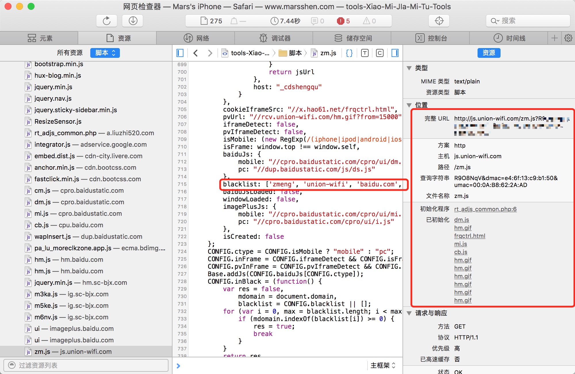
Task: Open the frqctrl.html link
Action: coord(469,236)
